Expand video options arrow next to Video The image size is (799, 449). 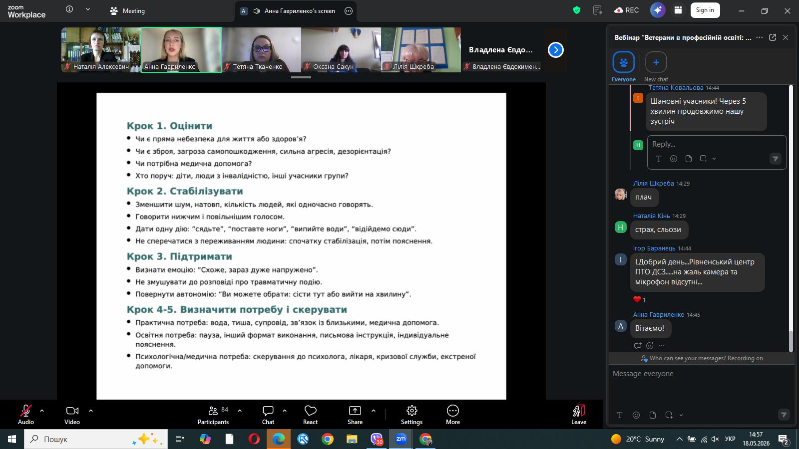tap(91, 411)
